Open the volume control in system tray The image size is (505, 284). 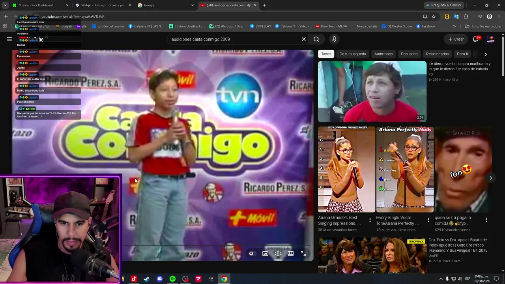(460, 279)
